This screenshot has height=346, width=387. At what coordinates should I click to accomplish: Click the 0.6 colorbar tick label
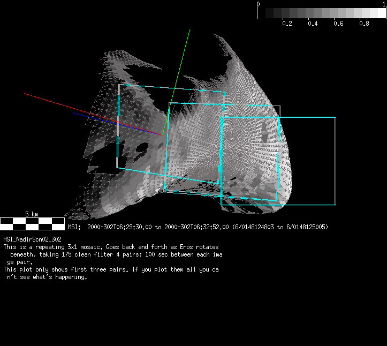[x=338, y=24]
